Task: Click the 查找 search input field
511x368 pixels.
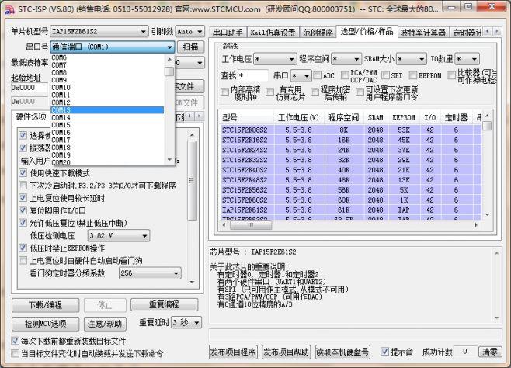Action: pyautogui.click(x=253, y=76)
